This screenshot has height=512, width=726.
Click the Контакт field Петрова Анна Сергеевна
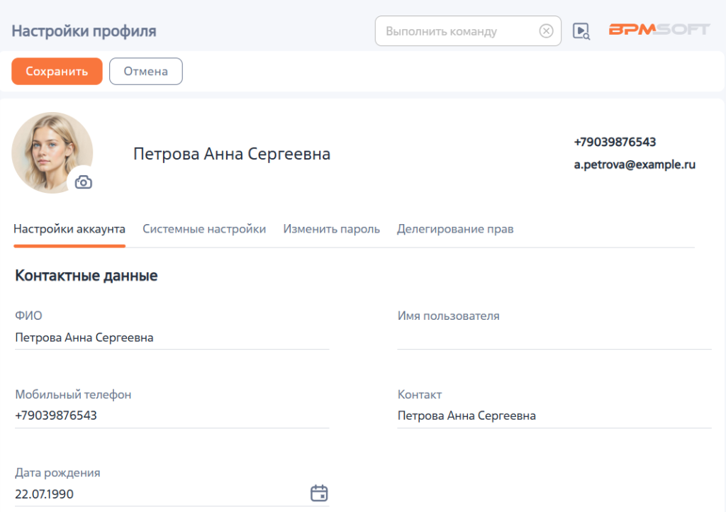pos(554,416)
